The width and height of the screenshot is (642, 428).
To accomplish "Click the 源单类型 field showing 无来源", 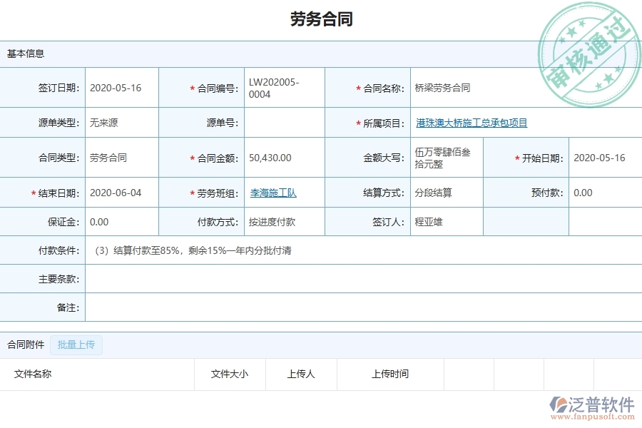I will click(x=105, y=123).
